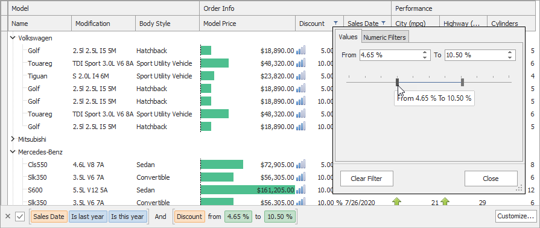Screen dimensions: 540x228
Task: Collapse the Volkswagen group
Action: click(13, 38)
